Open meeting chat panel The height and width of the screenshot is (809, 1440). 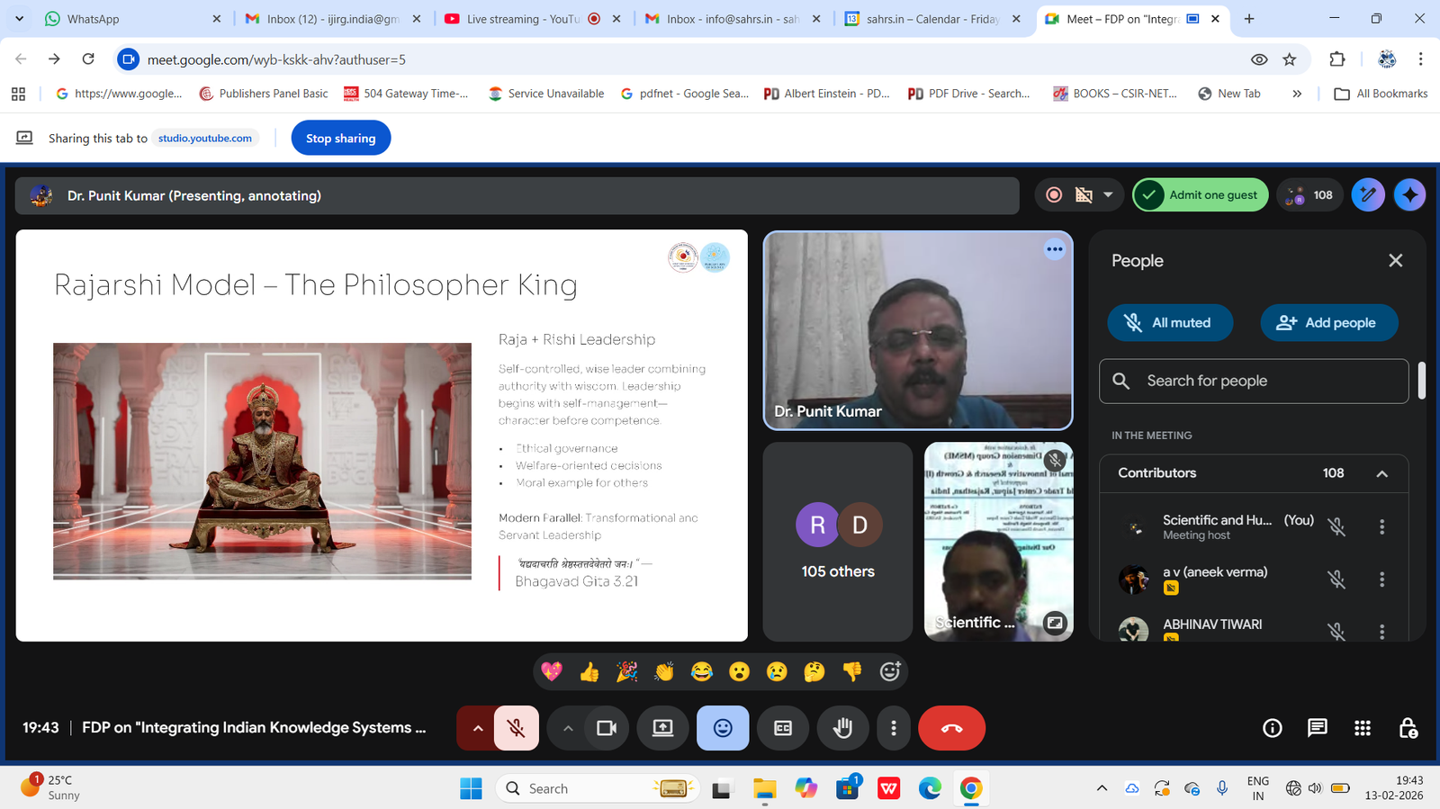pos(1317,728)
